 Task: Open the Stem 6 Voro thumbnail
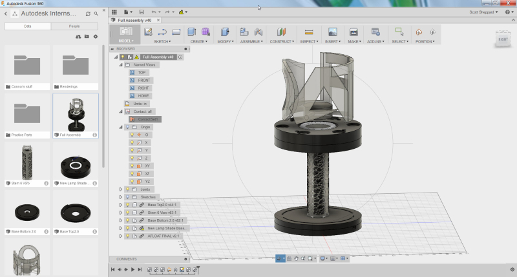[x=27, y=161]
